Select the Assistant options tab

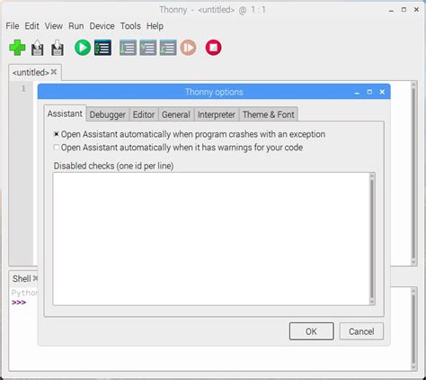pos(65,113)
